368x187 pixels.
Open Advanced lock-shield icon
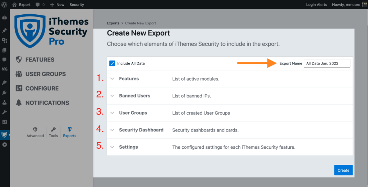35,129
